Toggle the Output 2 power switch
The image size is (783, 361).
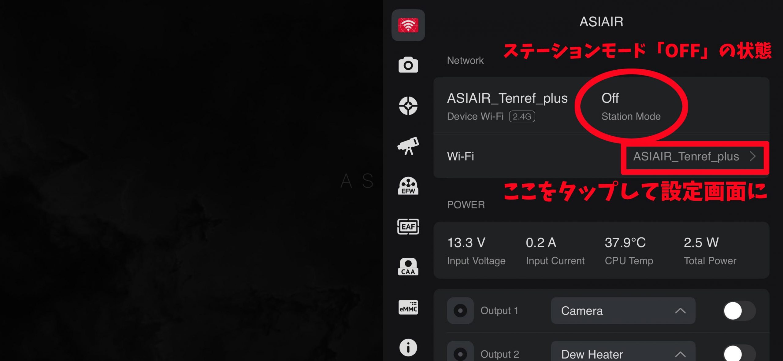point(739,354)
